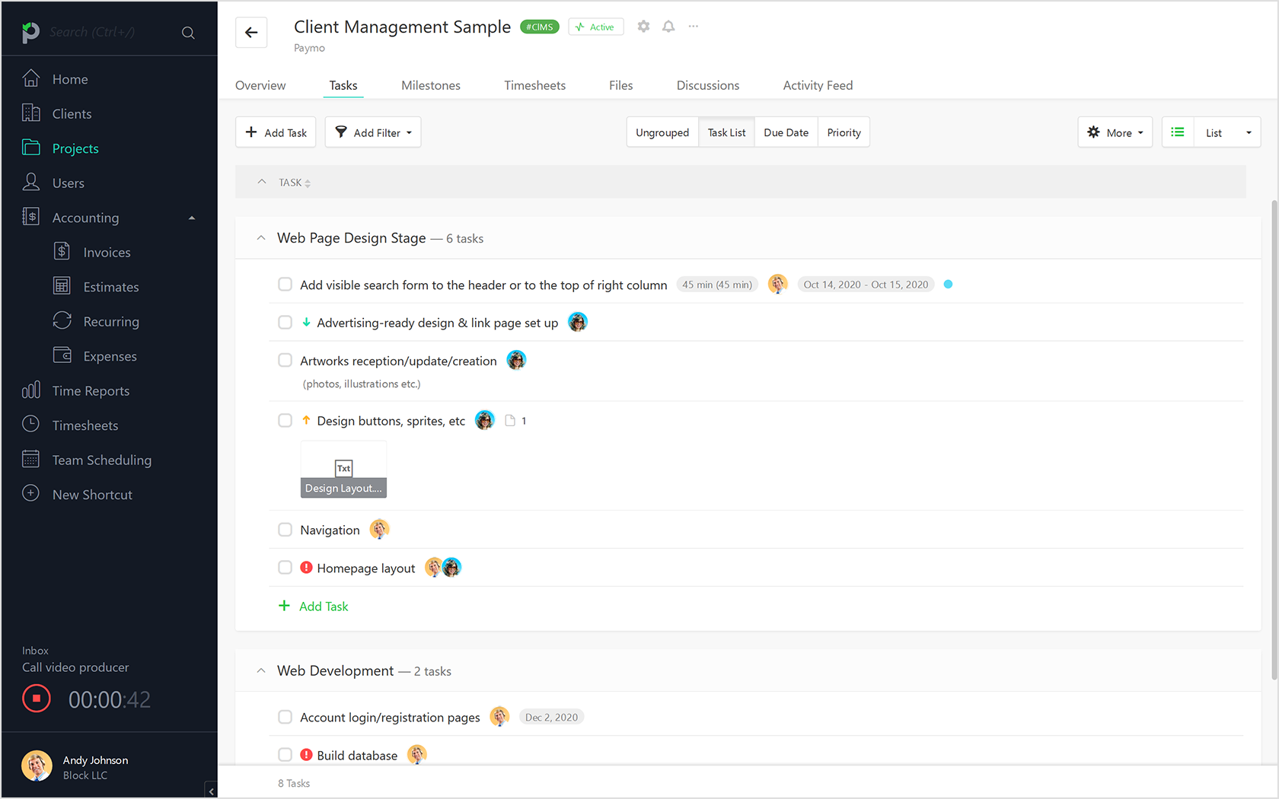
Task: Collapse Web Page Design Stage list
Action: (261, 238)
